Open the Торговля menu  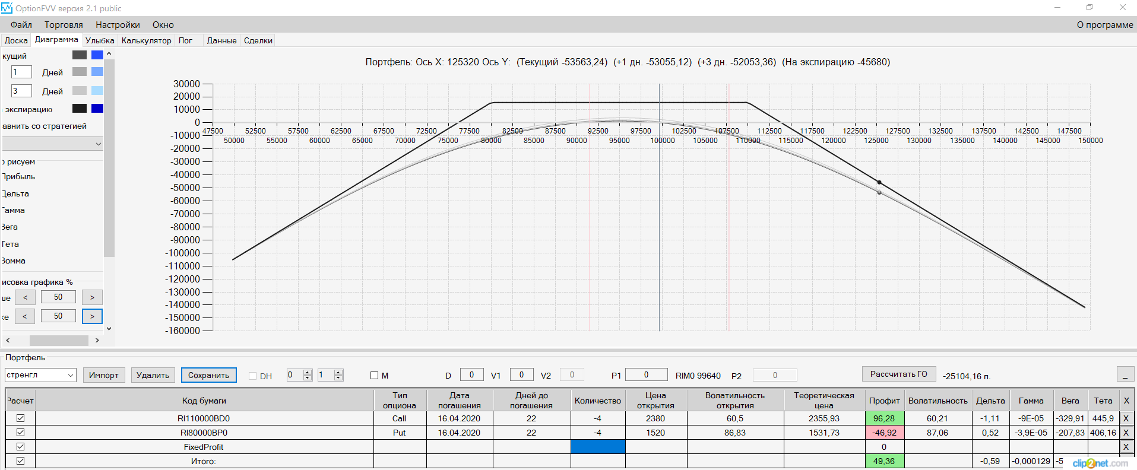[x=64, y=25]
